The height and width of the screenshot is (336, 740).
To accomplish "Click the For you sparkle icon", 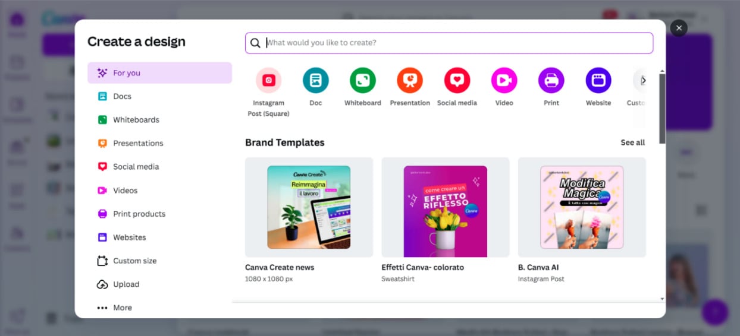I will click(102, 73).
